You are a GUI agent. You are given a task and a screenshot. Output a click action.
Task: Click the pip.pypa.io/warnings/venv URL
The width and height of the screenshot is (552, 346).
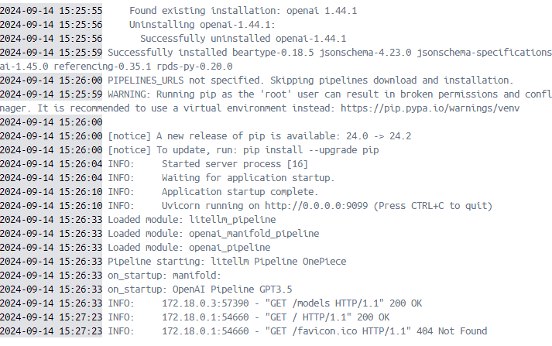[x=430, y=108]
